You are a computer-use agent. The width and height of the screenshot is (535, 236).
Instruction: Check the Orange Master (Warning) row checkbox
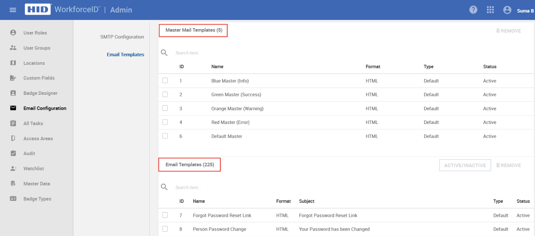[x=165, y=108]
